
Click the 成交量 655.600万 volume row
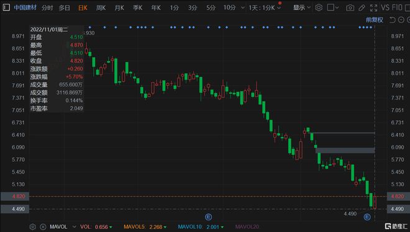57,85
